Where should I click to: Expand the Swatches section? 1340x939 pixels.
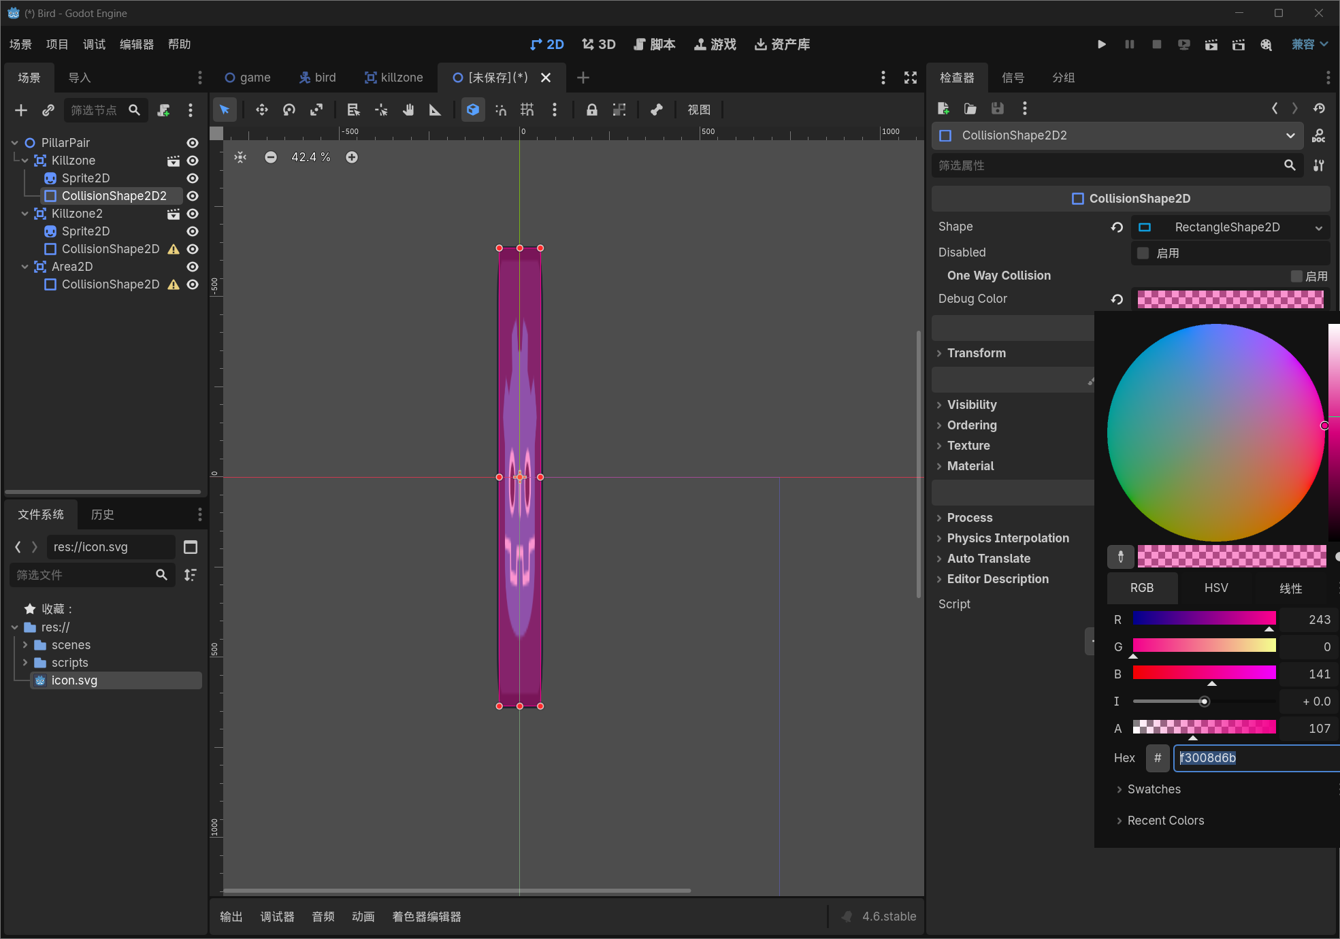(1154, 789)
